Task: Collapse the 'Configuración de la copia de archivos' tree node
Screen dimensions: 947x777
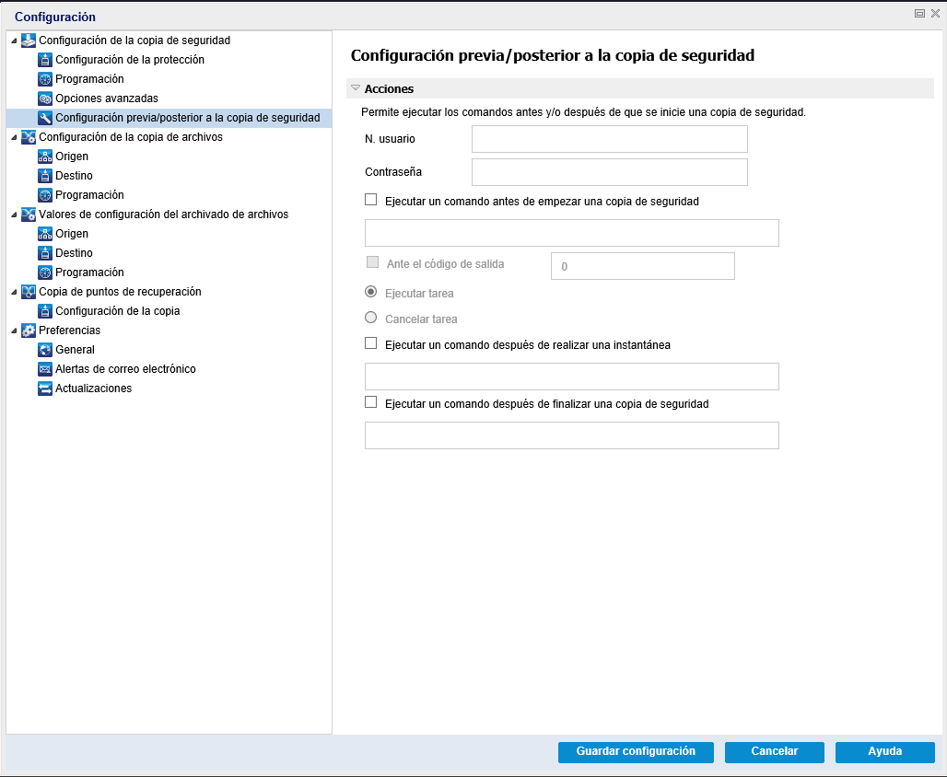Action: 14,137
